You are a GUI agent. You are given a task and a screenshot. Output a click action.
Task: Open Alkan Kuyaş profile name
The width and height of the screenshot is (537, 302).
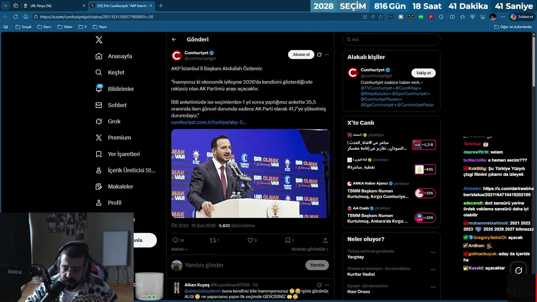(x=196, y=285)
